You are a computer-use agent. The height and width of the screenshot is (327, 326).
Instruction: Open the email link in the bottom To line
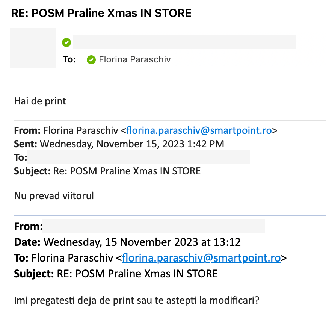pyautogui.click(x=201, y=258)
